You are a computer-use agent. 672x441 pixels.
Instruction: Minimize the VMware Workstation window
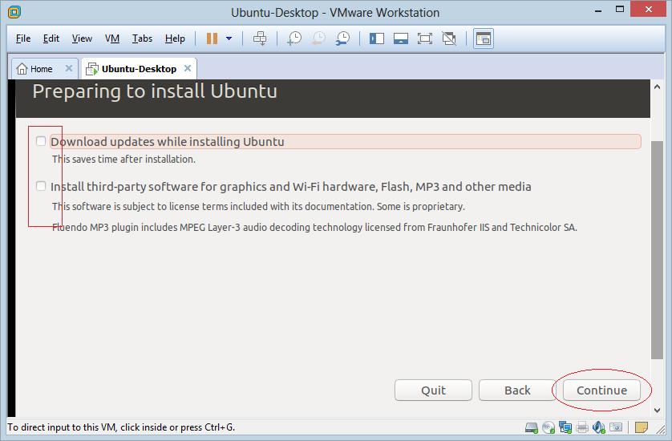pyautogui.click(x=598, y=10)
